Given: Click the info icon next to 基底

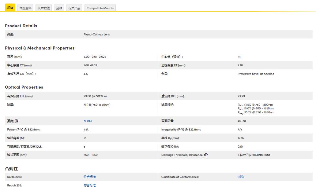Looking at the screenshot, I should (16, 121).
